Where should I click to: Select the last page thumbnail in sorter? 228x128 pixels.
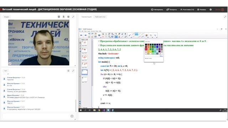coord(84,79)
